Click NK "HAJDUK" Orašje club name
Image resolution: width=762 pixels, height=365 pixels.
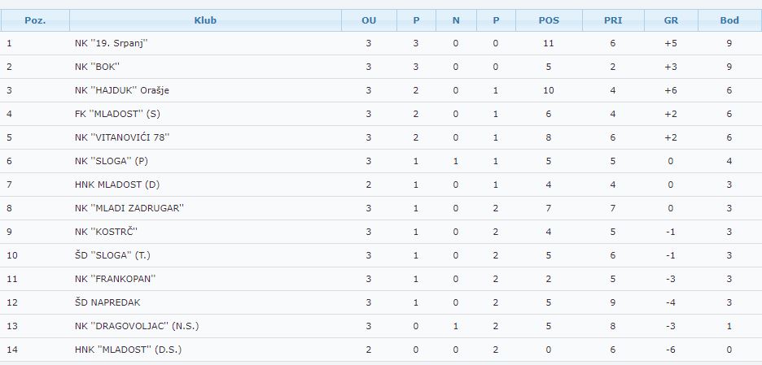tap(122, 90)
